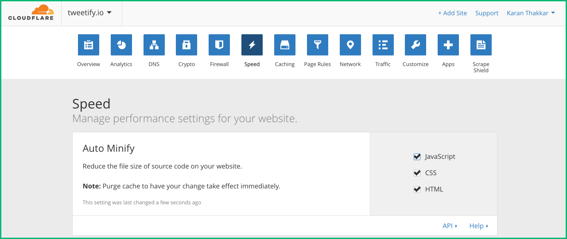Expand the API section
The height and width of the screenshot is (239, 567).
pos(450,226)
